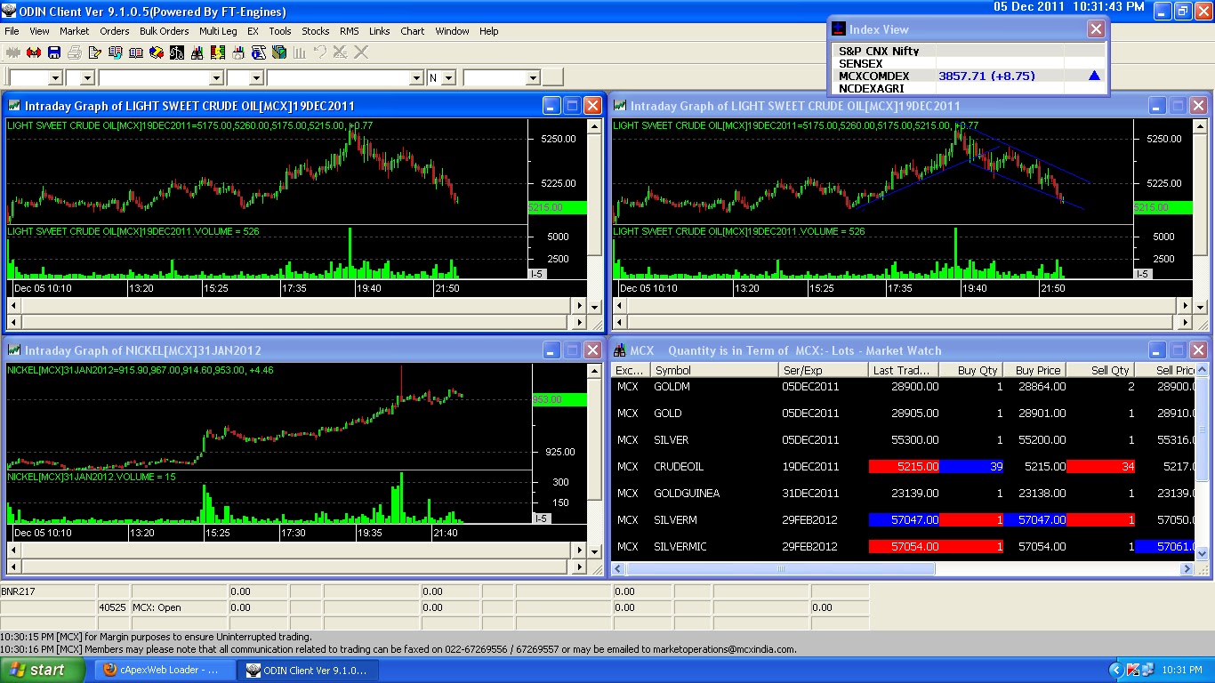The height and width of the screenshot is (683, 1215).
Task: Click the left crude oil graph title icon
Action: pyautogui.click(x=14, y=106)
